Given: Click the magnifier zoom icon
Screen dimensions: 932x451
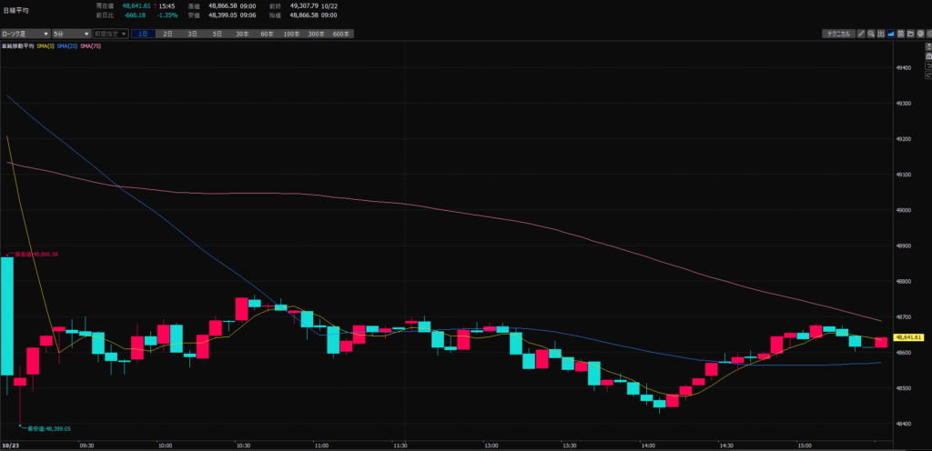Looking at the screenshot, I should [x=871, y=34].
